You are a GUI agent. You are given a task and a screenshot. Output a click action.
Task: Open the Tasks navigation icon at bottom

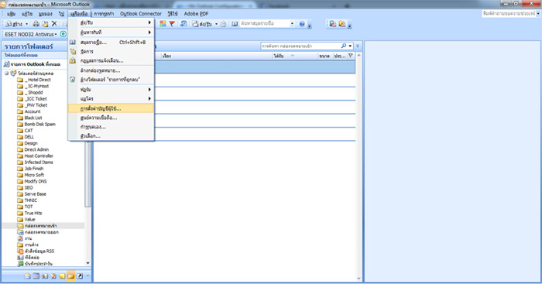click(x=53, y=276)
